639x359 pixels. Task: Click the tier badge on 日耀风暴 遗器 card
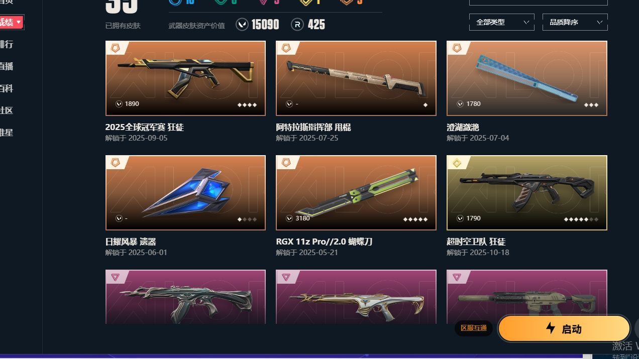tap(116, 163)
